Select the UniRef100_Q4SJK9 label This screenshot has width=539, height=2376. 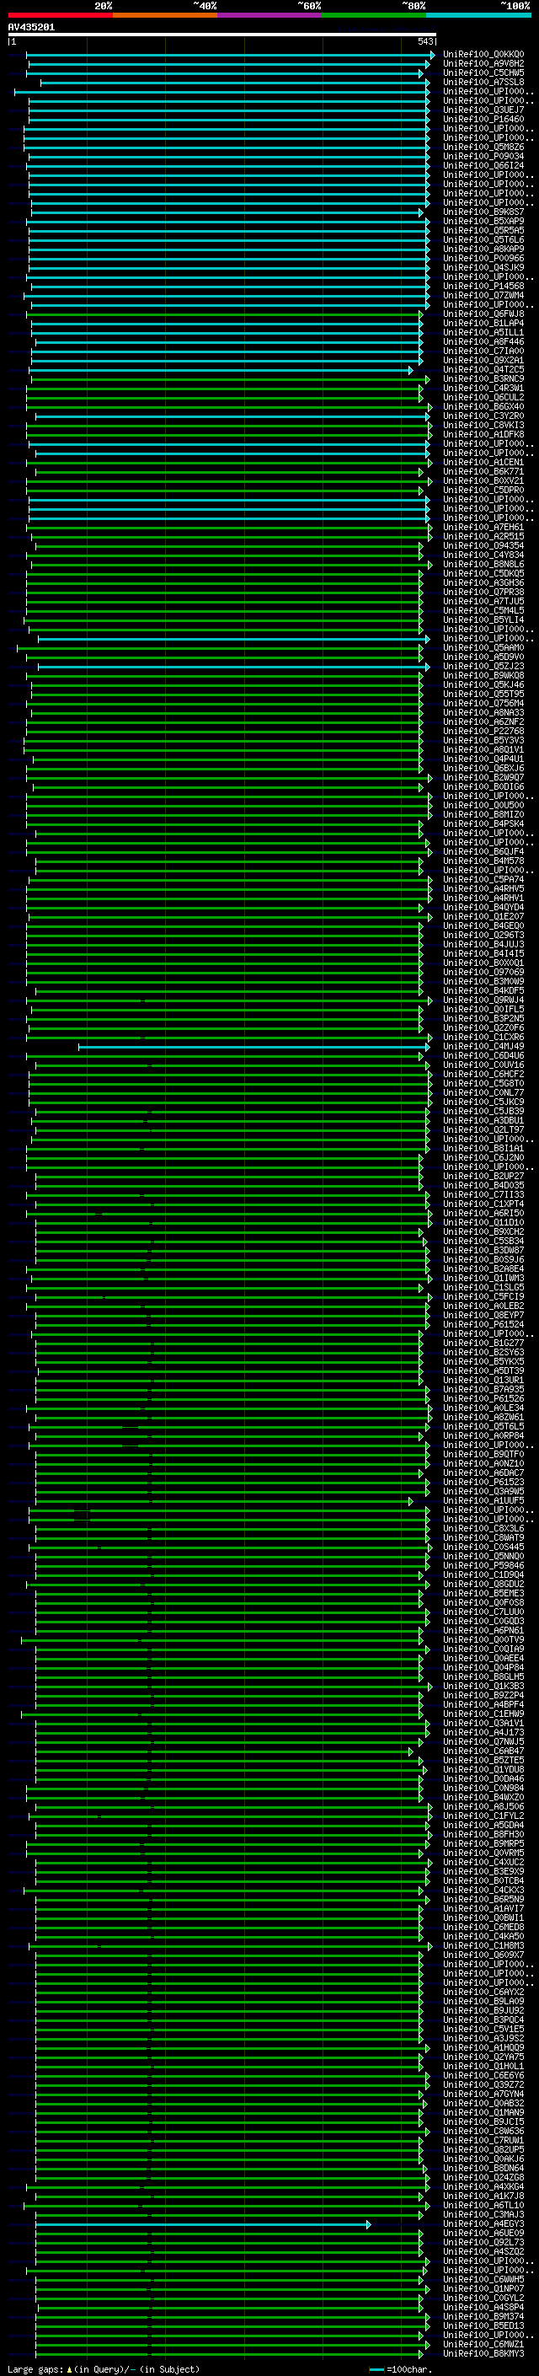point(483,267)
